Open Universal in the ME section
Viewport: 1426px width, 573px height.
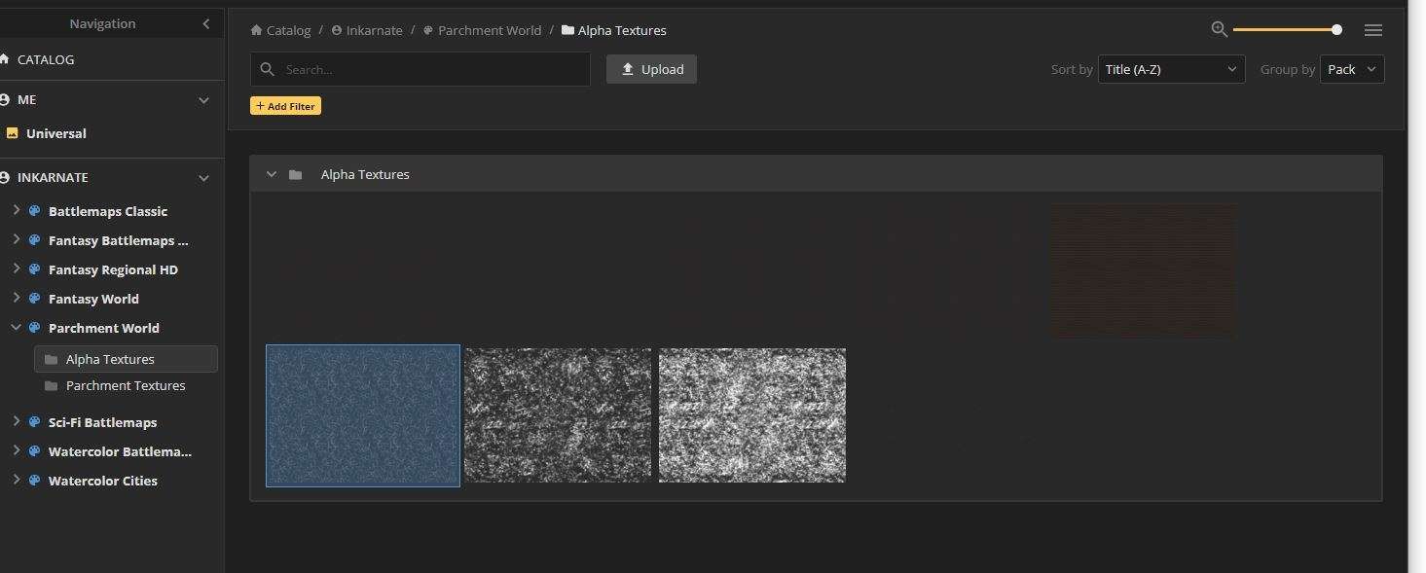[x=56, y=133]
